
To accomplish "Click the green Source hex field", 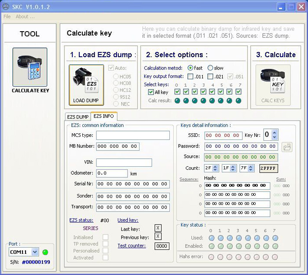I will pyautogui.click(x=241, y=157).
